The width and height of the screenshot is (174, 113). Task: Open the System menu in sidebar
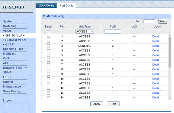tap(8, 21)
